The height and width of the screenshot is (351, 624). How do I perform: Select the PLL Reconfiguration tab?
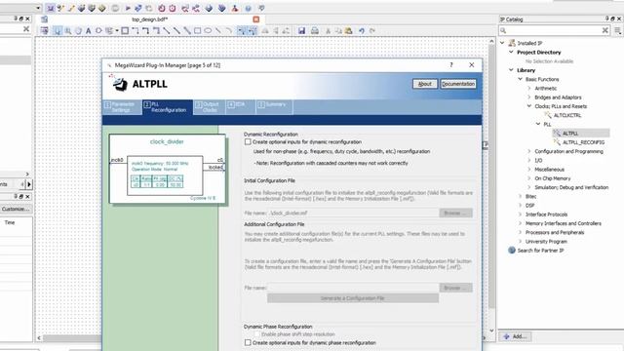click(168, 107)
